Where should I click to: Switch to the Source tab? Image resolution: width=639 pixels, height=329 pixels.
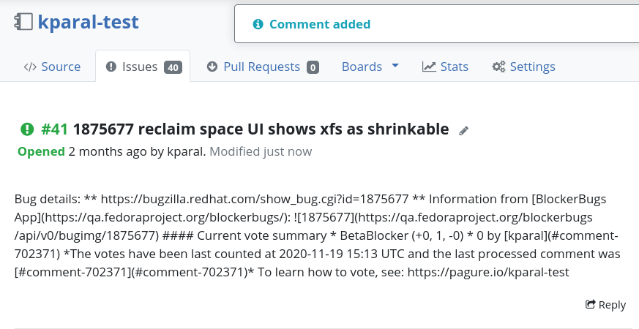click(52, 67)
